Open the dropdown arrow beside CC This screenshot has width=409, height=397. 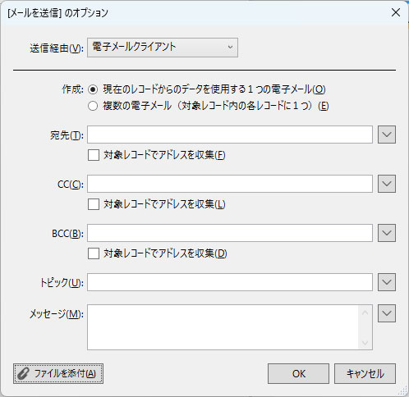tap(387, 184)
